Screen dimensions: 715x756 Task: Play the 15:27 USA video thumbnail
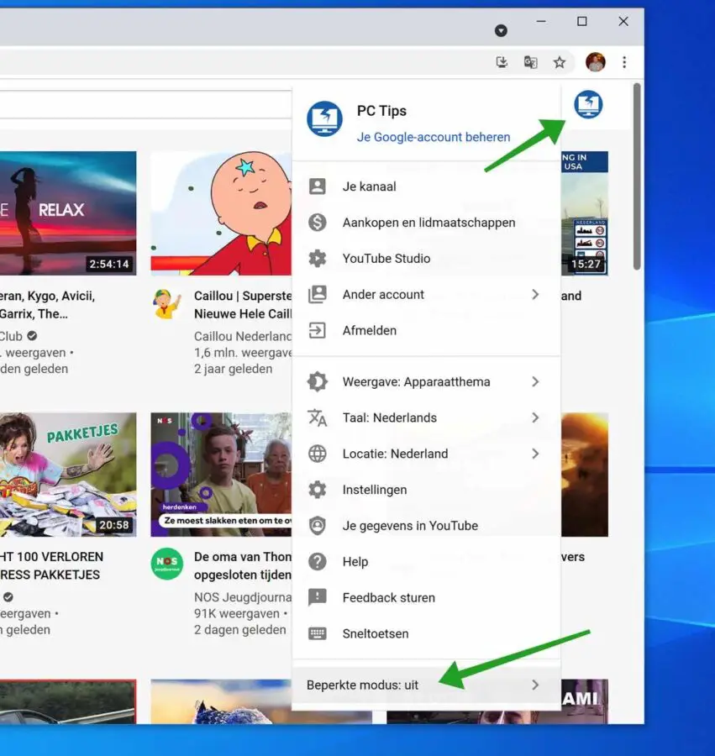pyautogui.click(x=584, y=213)
